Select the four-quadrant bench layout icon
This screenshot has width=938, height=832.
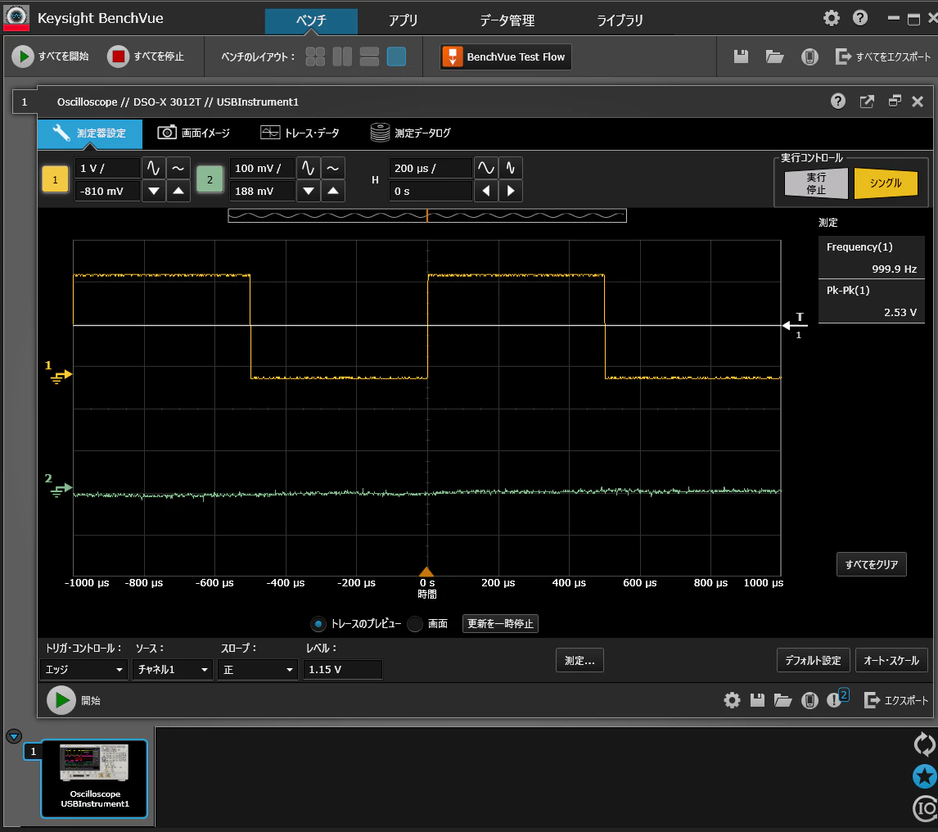[x=315, y=57]
